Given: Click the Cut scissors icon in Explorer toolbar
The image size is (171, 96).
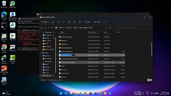Looking at the screenshot, I should [x=53, y=22].
